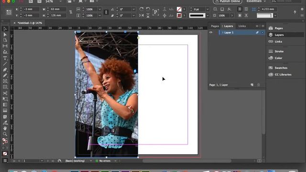Toggle Layer 1 visibility eye
306x172 pixels.
coord(211,32)
